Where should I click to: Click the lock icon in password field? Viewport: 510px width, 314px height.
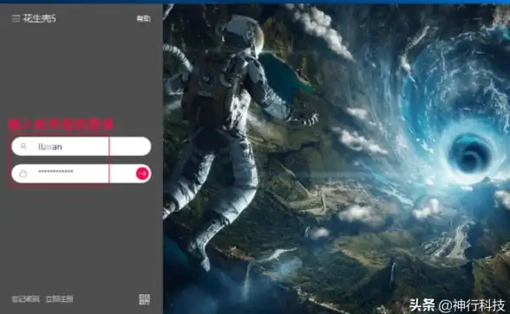[23, 174]
